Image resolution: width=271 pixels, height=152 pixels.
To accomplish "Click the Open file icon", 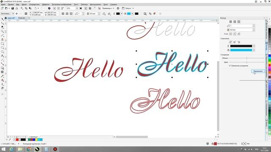I will (x=6, y=8).
